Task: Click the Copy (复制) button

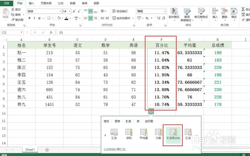Action: click(x=16, y=15)
